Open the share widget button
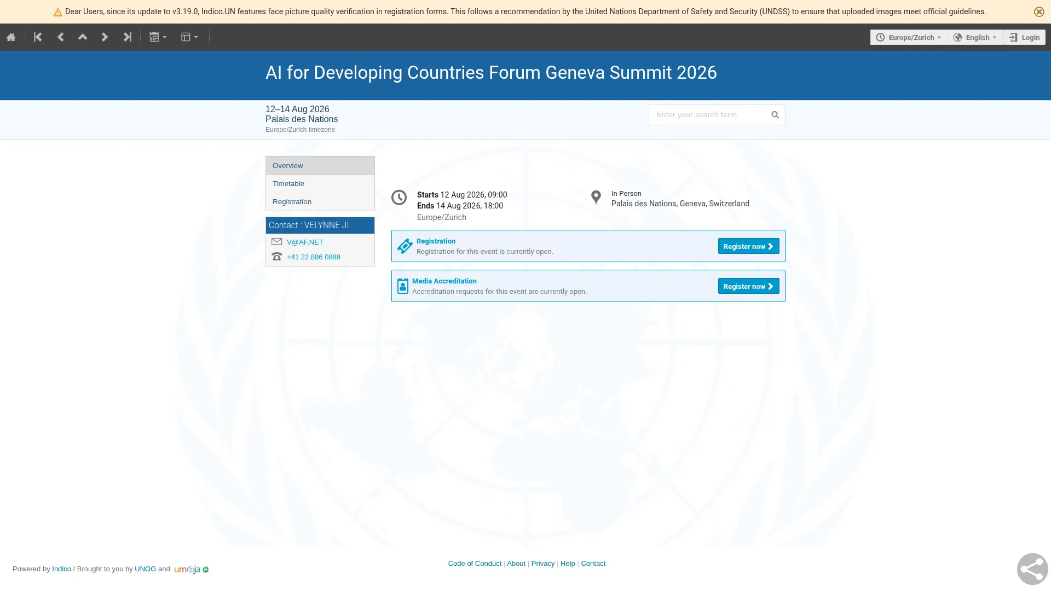The image size is (1051, 591). pyautogui.click(x=1032, y=569)
